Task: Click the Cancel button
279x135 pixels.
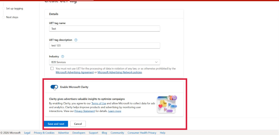Action: [78, 124]
